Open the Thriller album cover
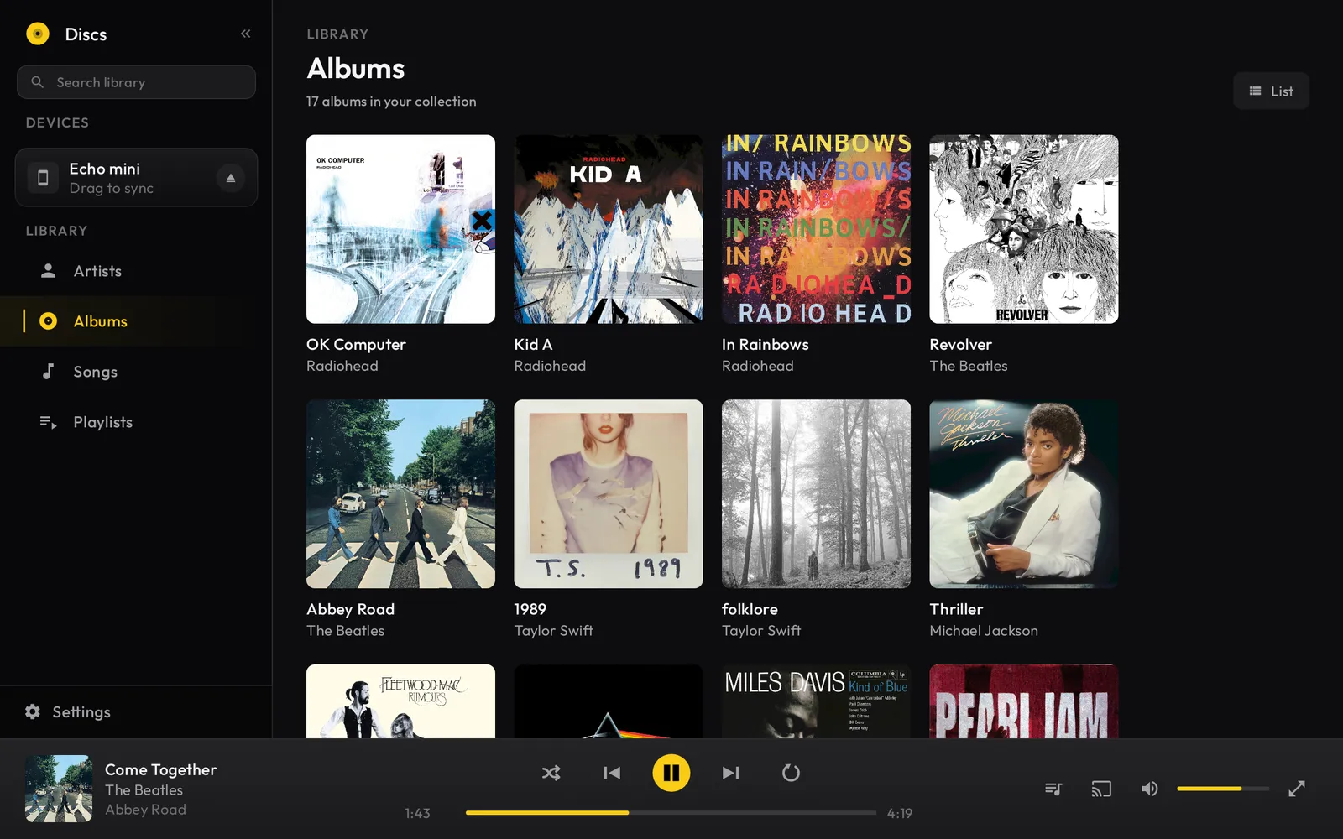 coord(1024,494)
